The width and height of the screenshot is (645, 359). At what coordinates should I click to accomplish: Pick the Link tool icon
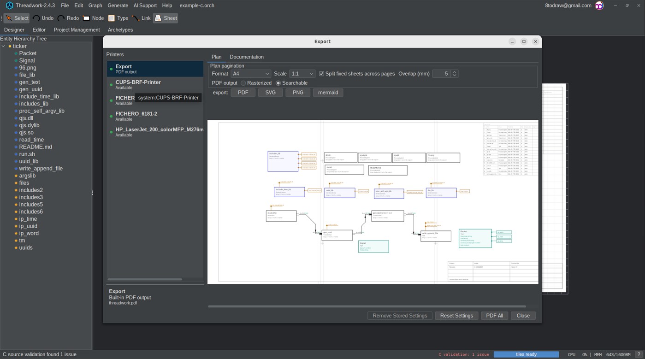click(136, 18)
